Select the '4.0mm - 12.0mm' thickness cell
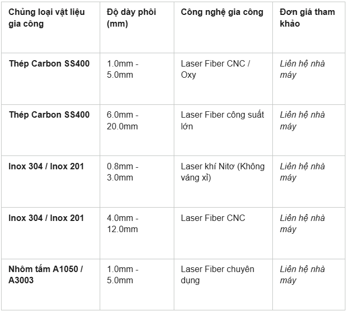Viewport: 347px width, 312px height. point(137,233)
